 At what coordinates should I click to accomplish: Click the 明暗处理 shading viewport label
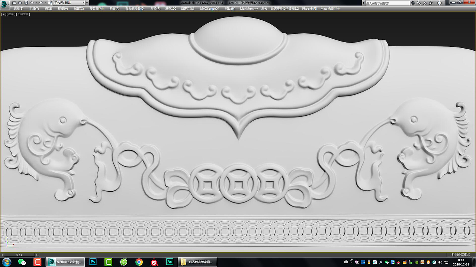23,14
